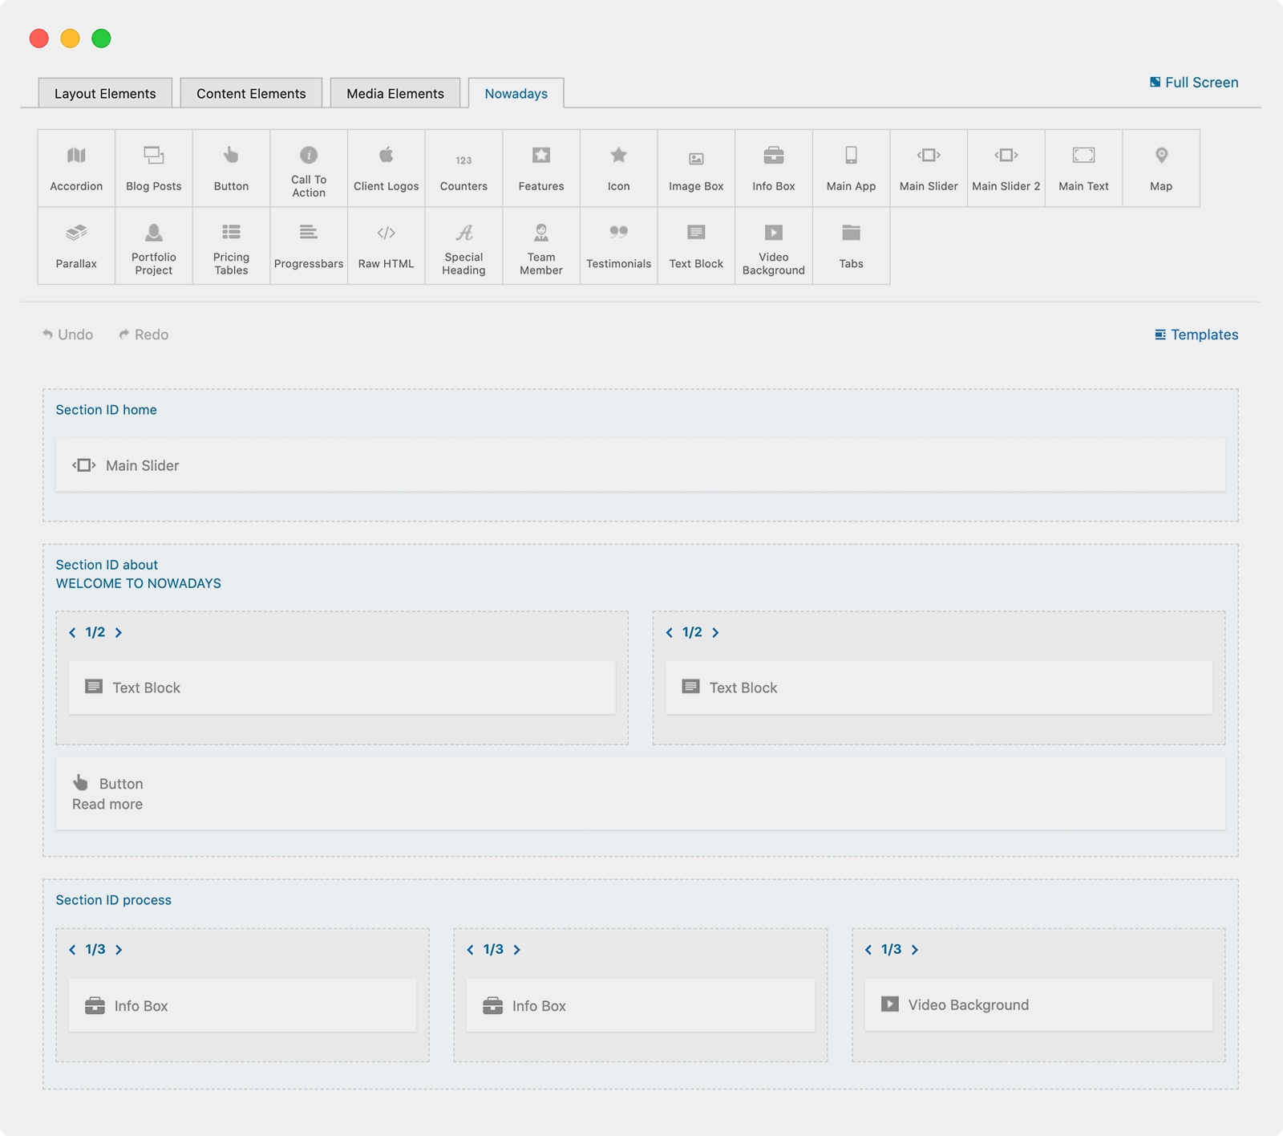Increase width of the Video Background column
This screenshot has height=1136, width=1283.
tap(915, 950)
